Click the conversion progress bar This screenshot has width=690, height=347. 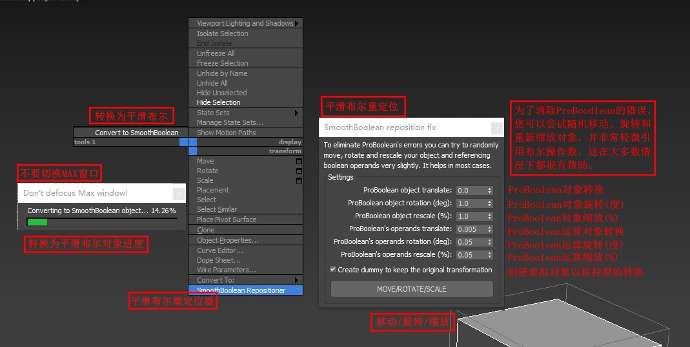pyautogui.click(x=101, y=222)
